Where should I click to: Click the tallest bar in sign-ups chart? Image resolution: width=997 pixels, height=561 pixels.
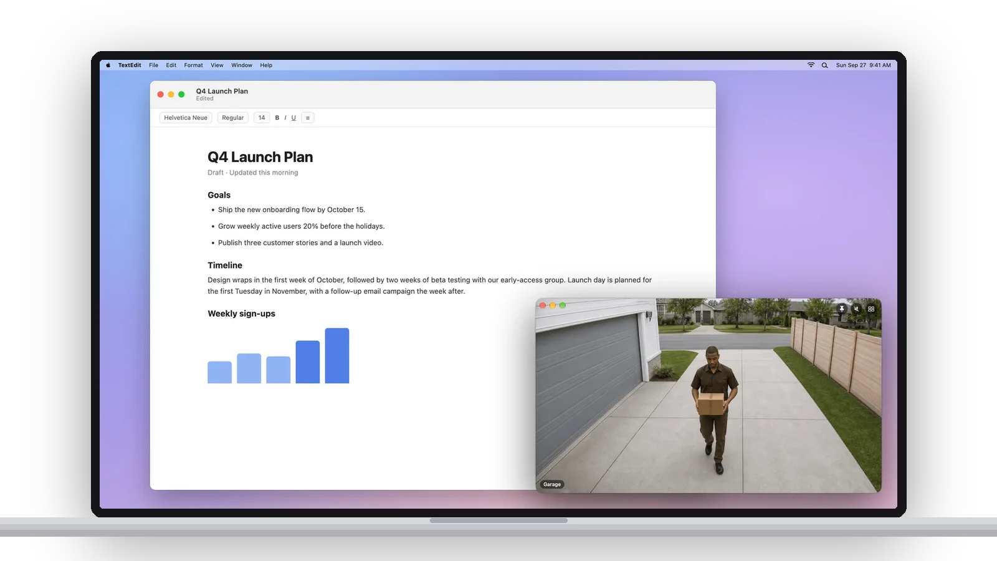pos(337,356)
